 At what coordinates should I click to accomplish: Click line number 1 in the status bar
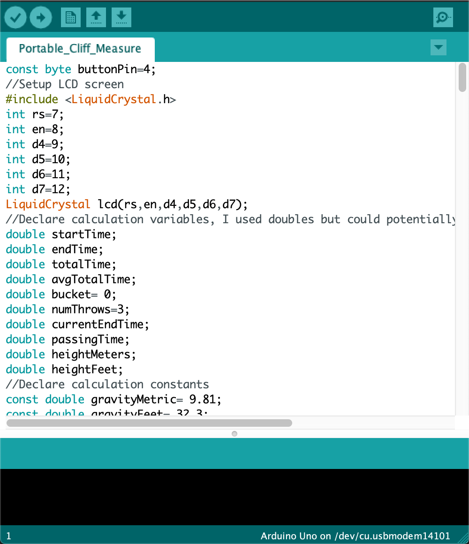click(9, 536)
